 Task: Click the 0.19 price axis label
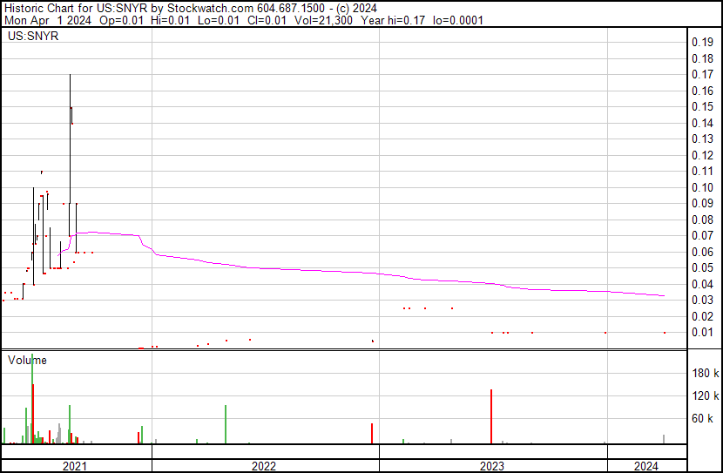tap(702, 43)
